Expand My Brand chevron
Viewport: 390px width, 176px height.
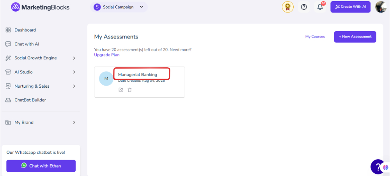tap(74, 122)
